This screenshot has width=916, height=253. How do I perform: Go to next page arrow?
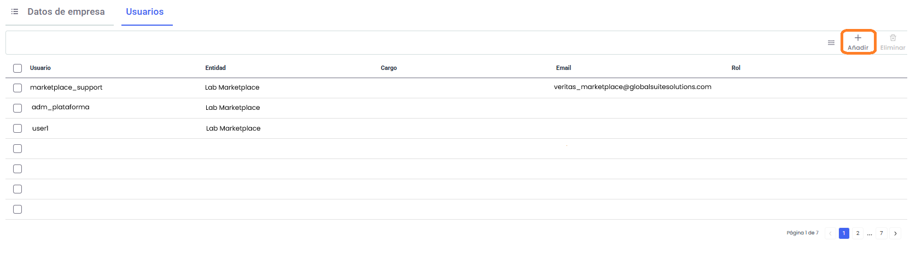[x=895, y=233]
